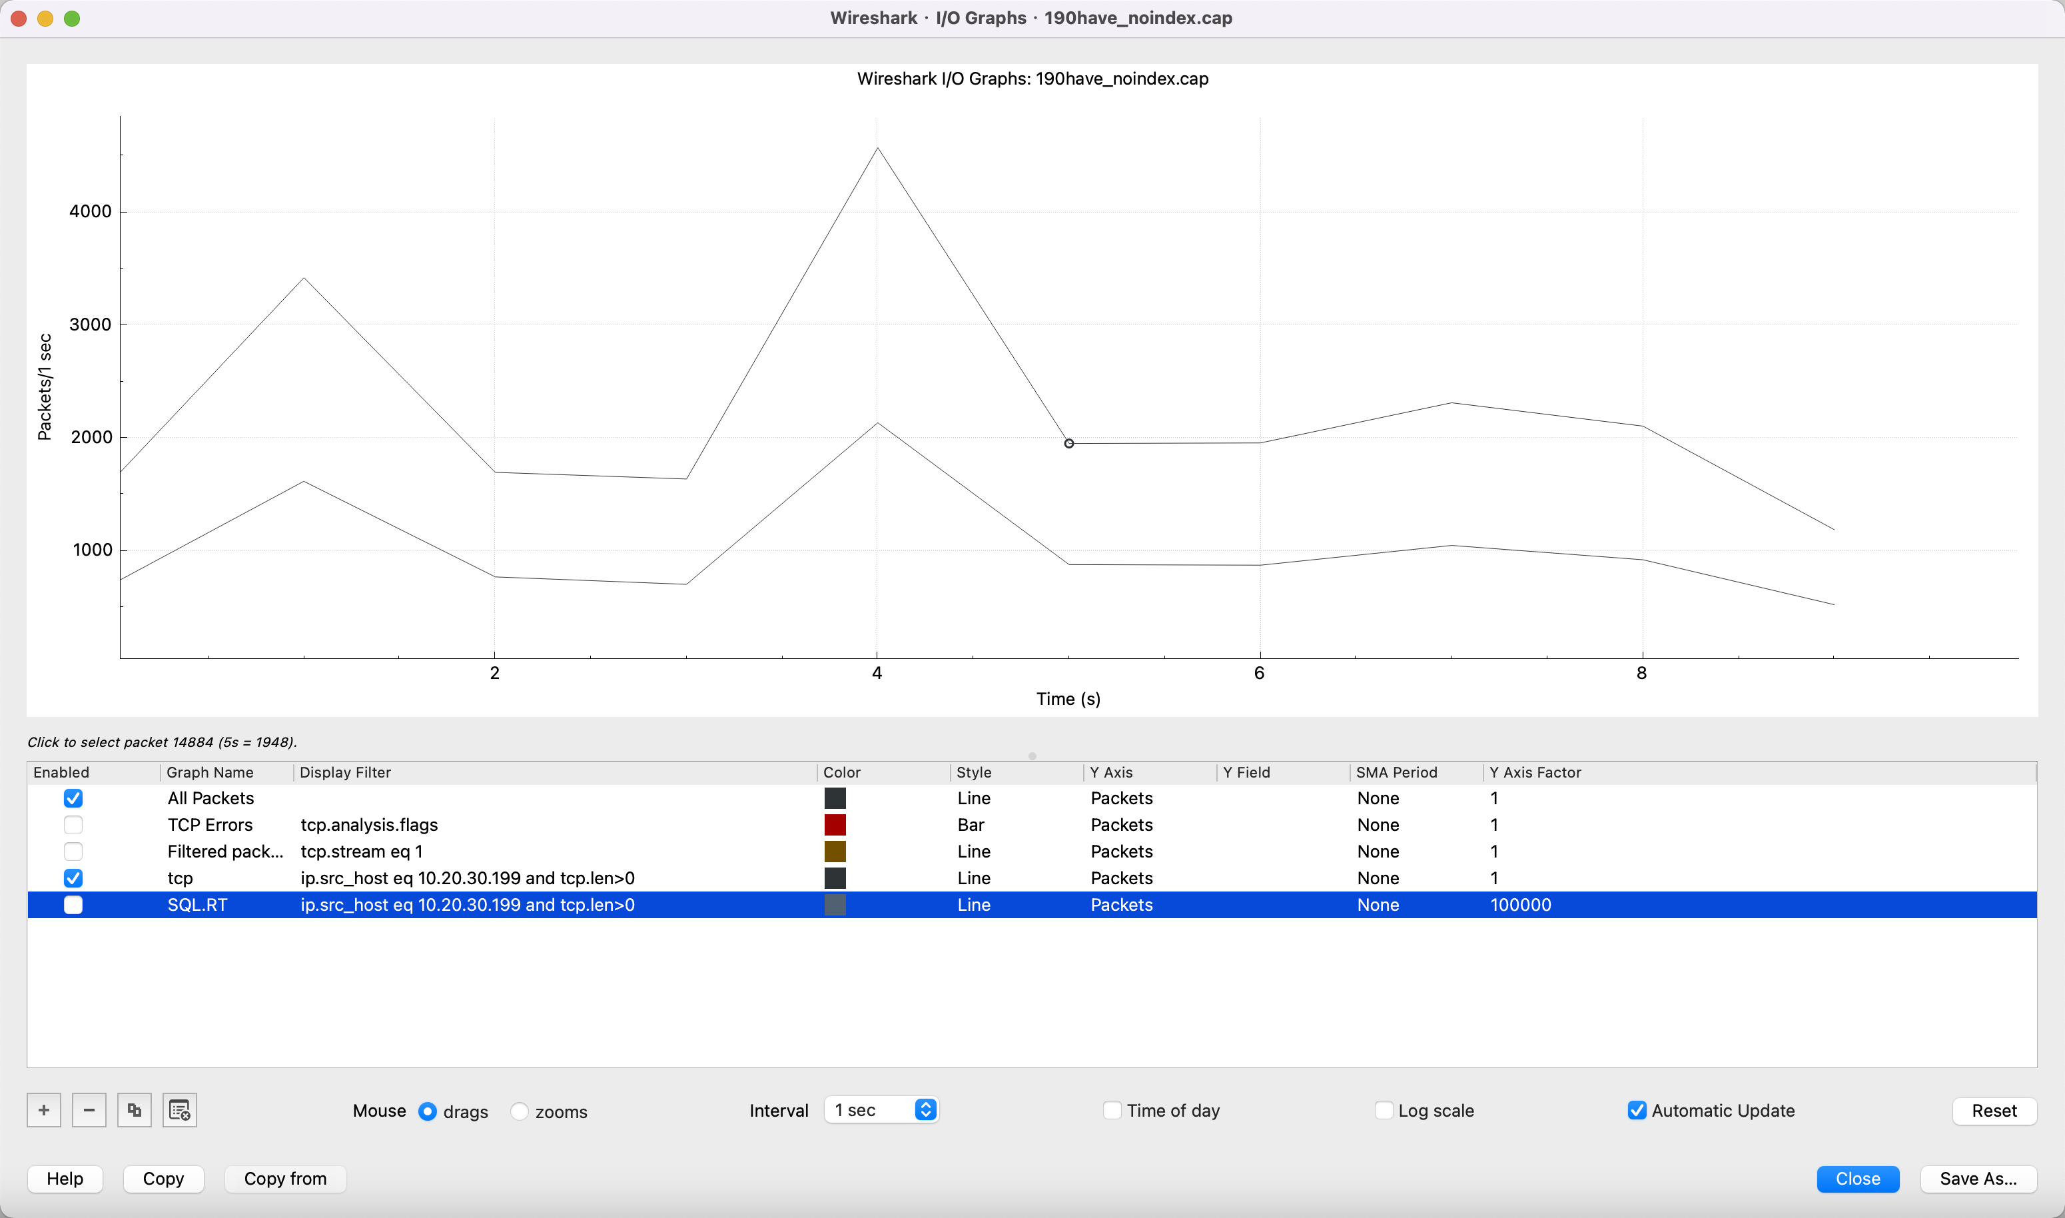Viewport: 2065px width, 1218px height.
Task: Click the Display Filter column header
Action: tap(346, 772)
